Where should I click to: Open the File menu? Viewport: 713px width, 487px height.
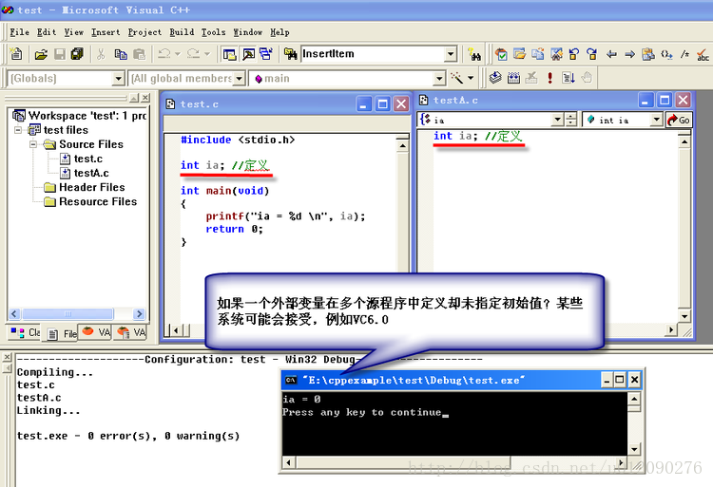[x=20, y=32]
